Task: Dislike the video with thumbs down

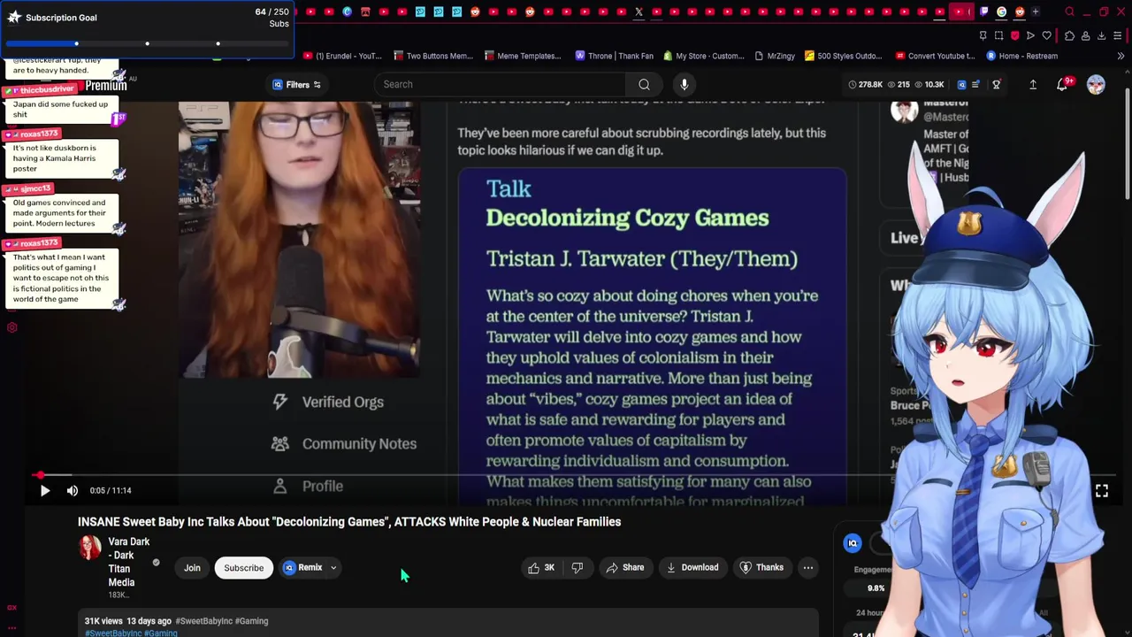Action: (x=577, y=567)
